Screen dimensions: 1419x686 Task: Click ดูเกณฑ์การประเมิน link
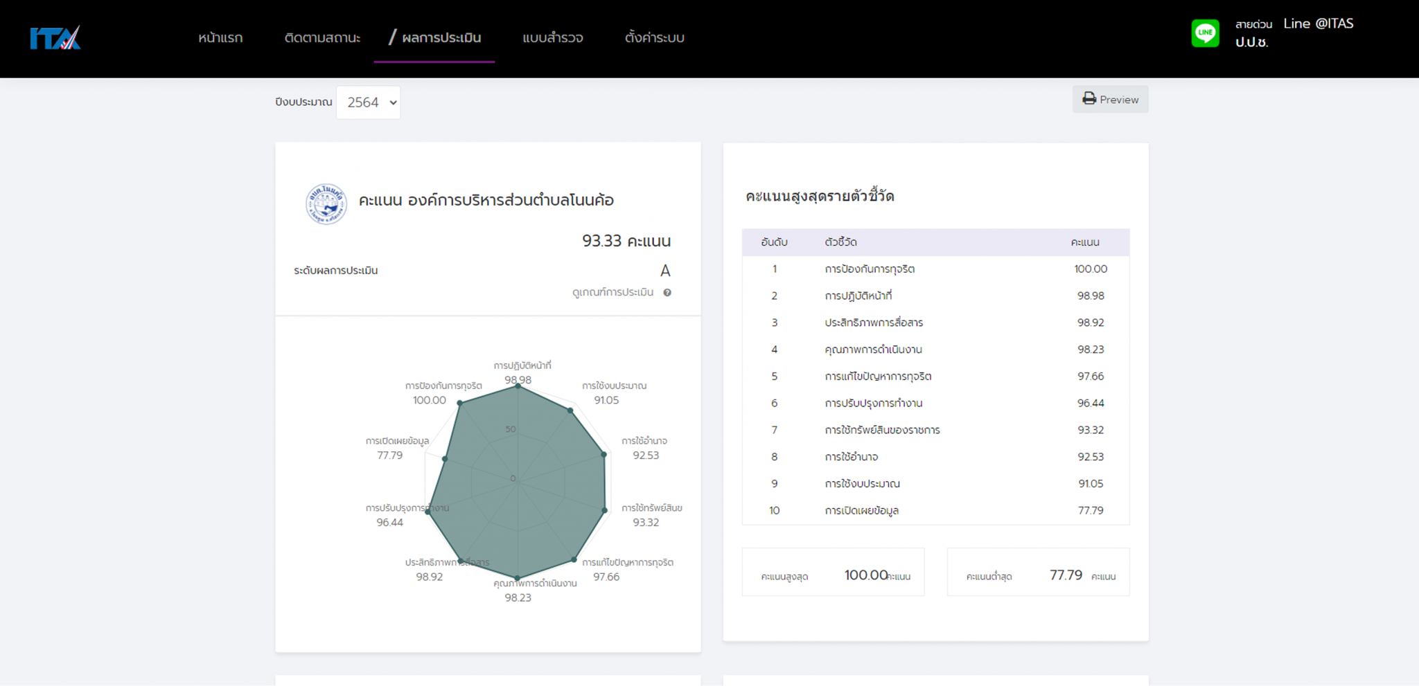[x=612, y=292]
